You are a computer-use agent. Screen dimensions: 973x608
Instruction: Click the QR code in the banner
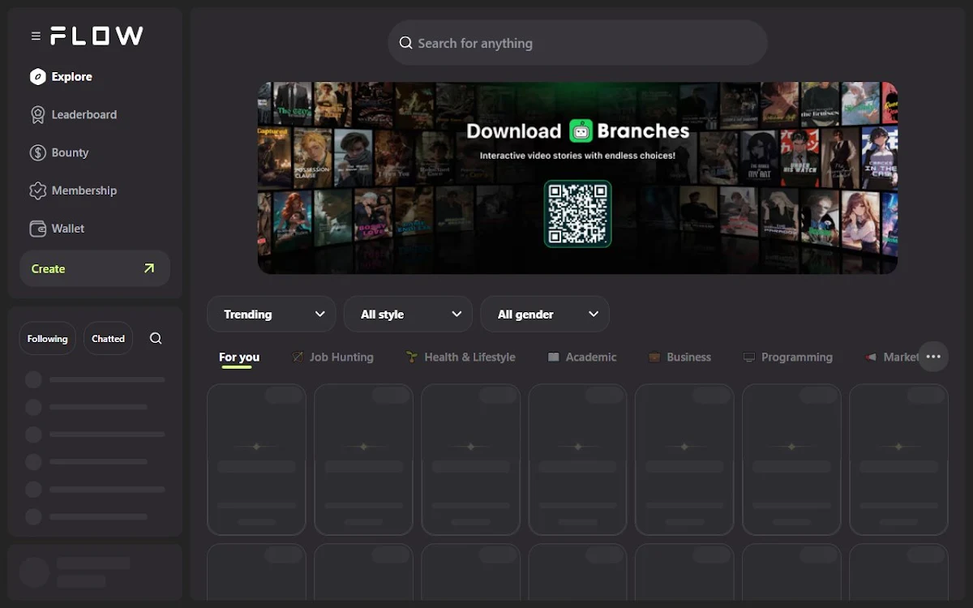click(x=577, y=214)
